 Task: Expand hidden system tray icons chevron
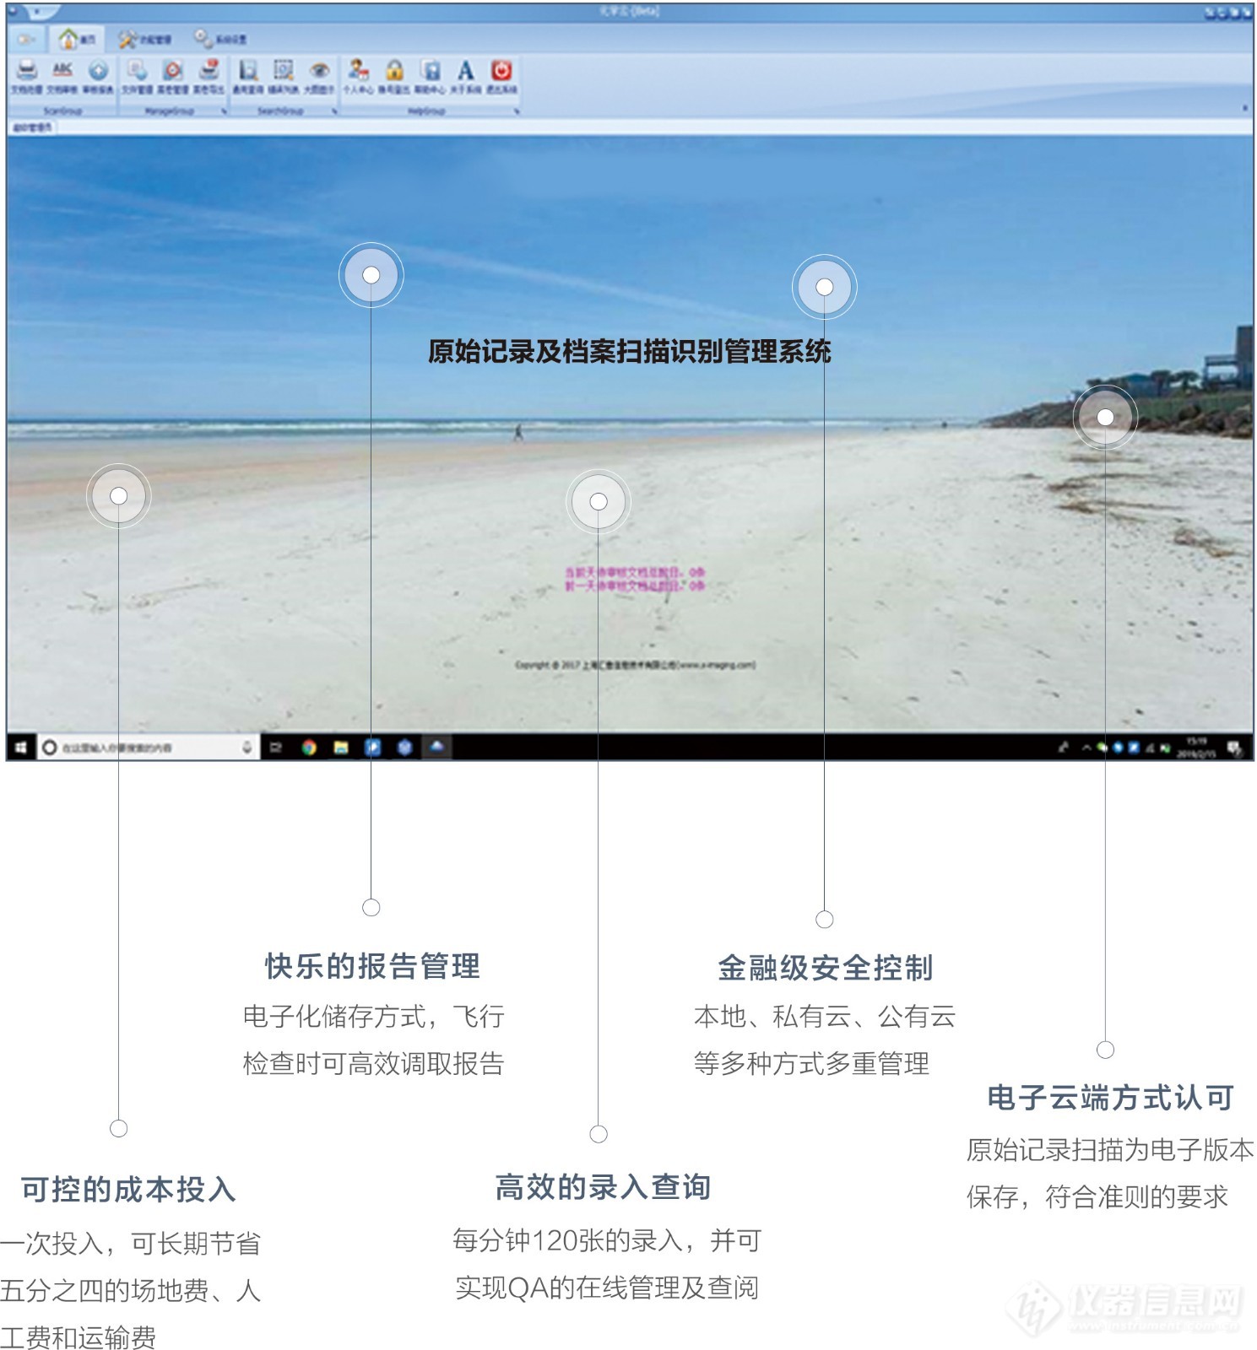(1086, 748)
